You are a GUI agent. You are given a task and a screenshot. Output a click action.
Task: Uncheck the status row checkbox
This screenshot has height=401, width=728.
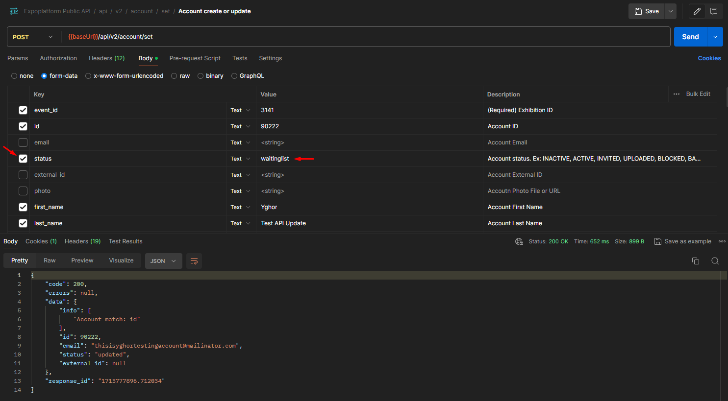(x=23, y=159)
